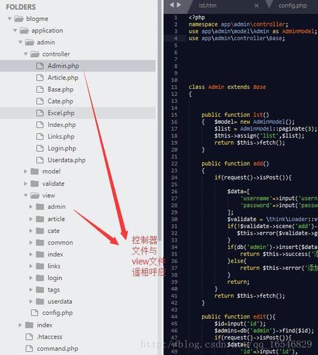
Task: Open Cate.php in the file tree
Action: tap(60, 101)
